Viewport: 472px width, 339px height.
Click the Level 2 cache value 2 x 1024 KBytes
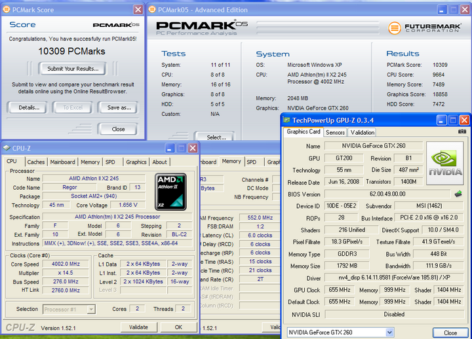[144, 281]
